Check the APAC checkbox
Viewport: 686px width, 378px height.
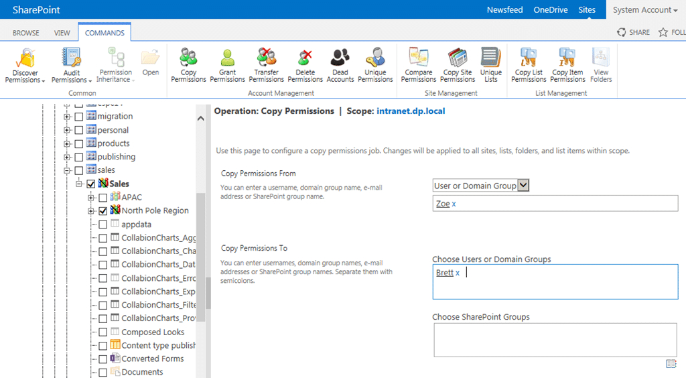click(102, 198)
